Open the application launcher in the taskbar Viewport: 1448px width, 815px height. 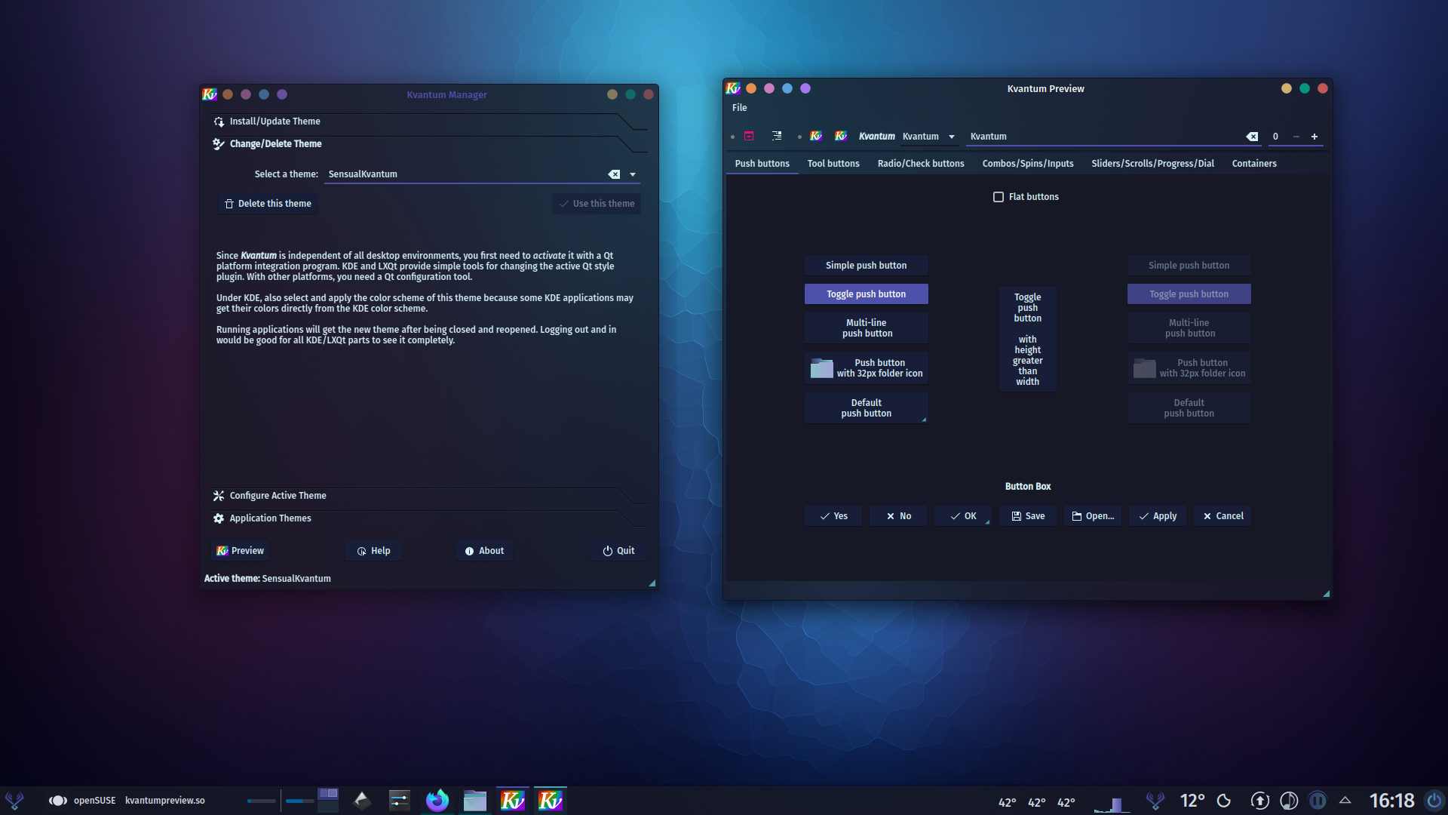(x=14, y=801)
